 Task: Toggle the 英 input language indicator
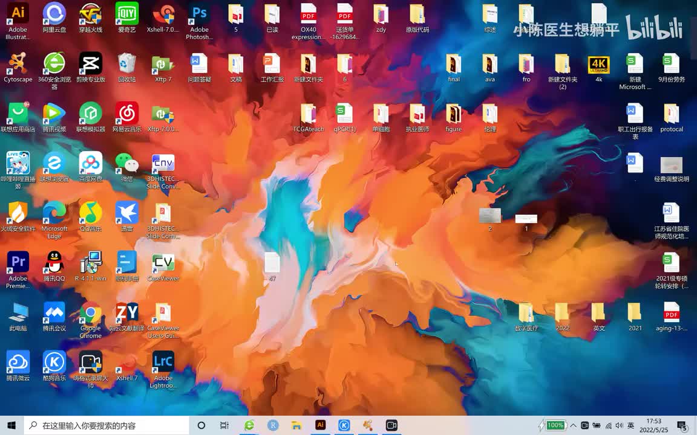630,425
